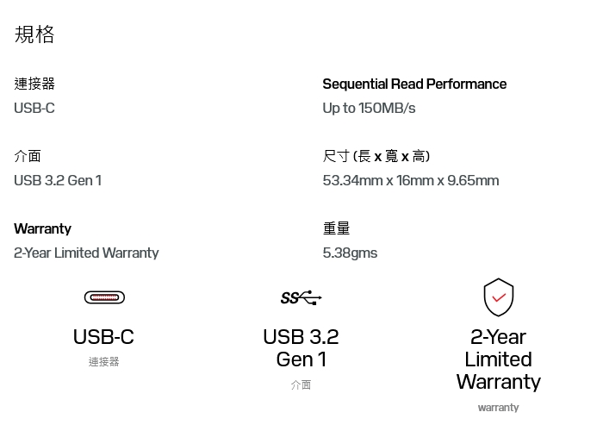Click the large 2-Year Limited Warranty heading
Viewport: 603px width, 431px height.
coord(499,359)
